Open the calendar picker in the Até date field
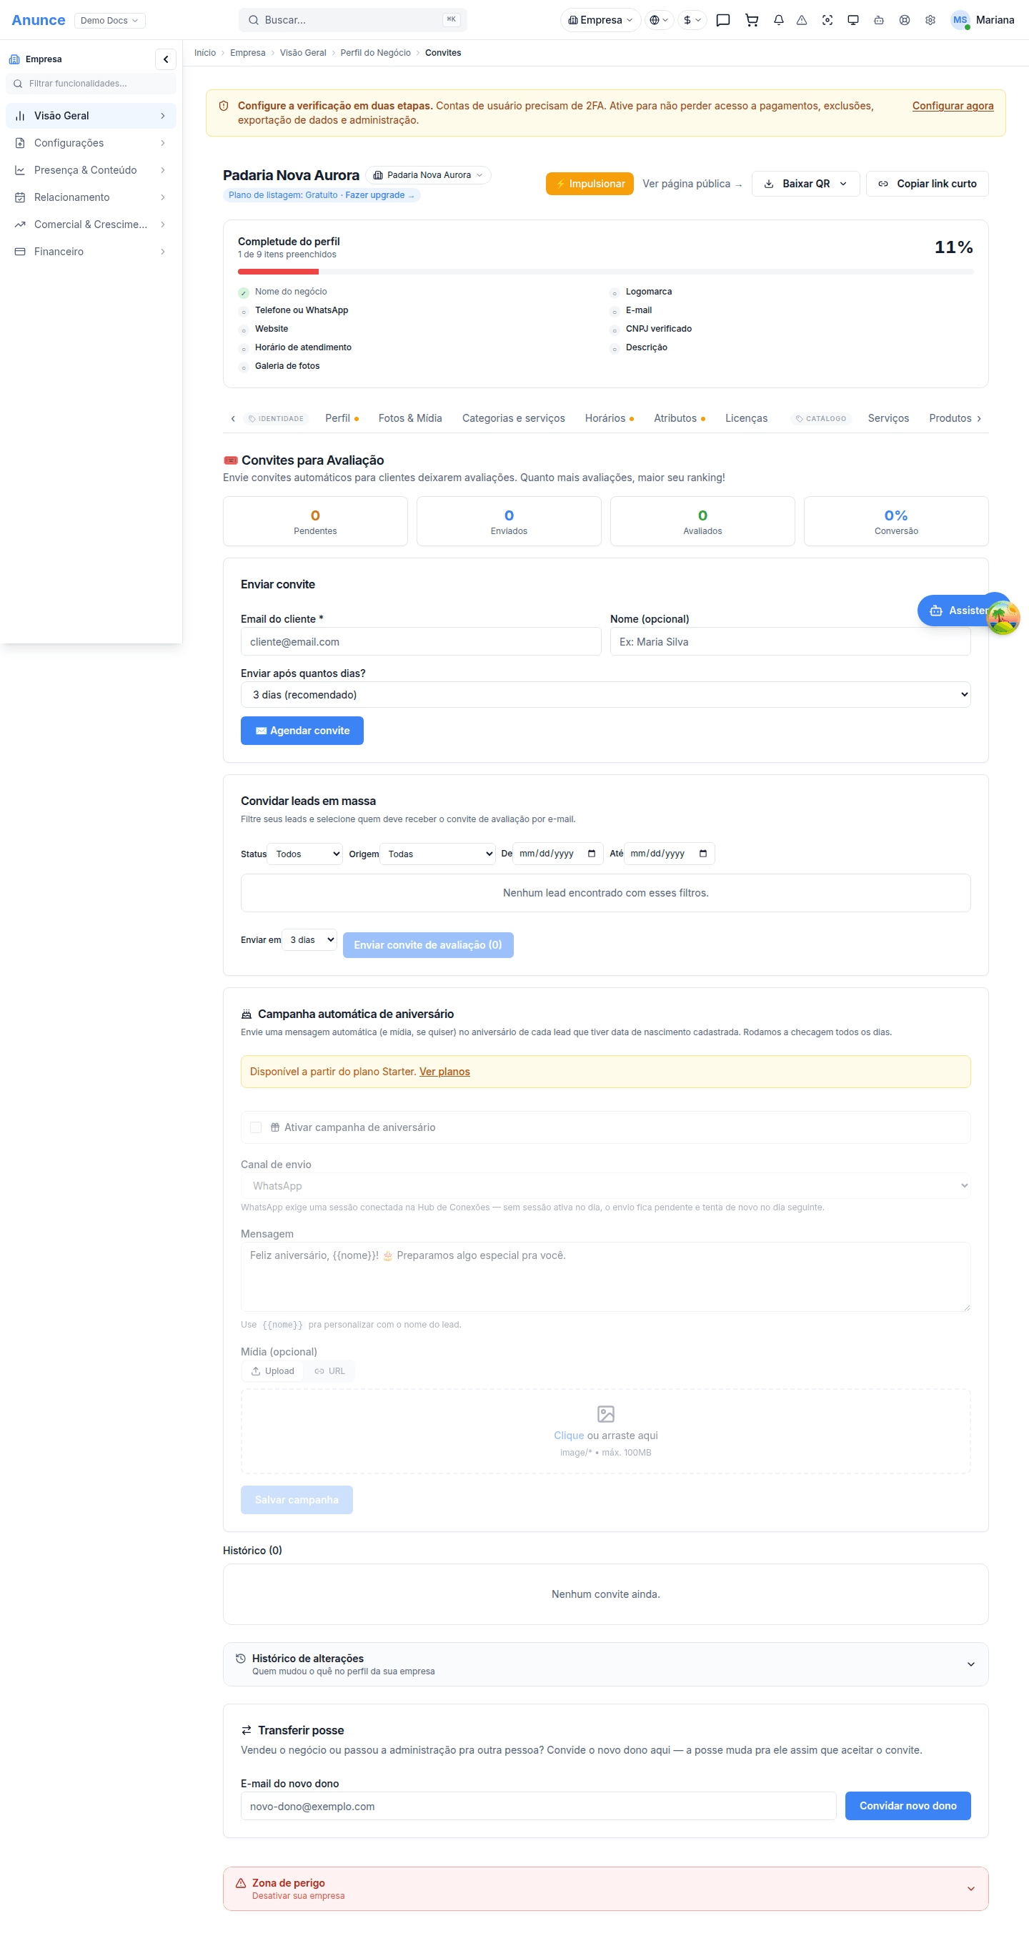1029x1951 pixels. click(702, 854)
